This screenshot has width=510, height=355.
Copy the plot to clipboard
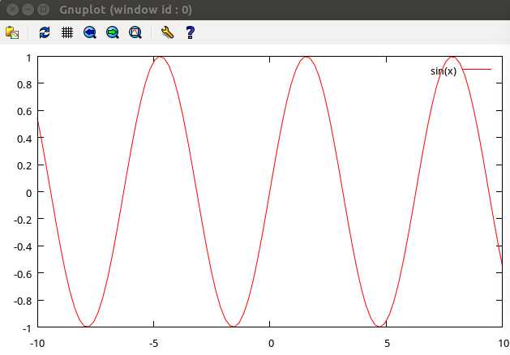[12, 32]
